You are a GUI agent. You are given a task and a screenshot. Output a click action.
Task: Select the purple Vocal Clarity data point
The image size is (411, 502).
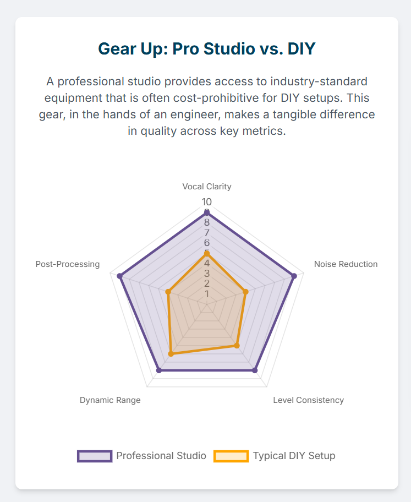[207, 212]
